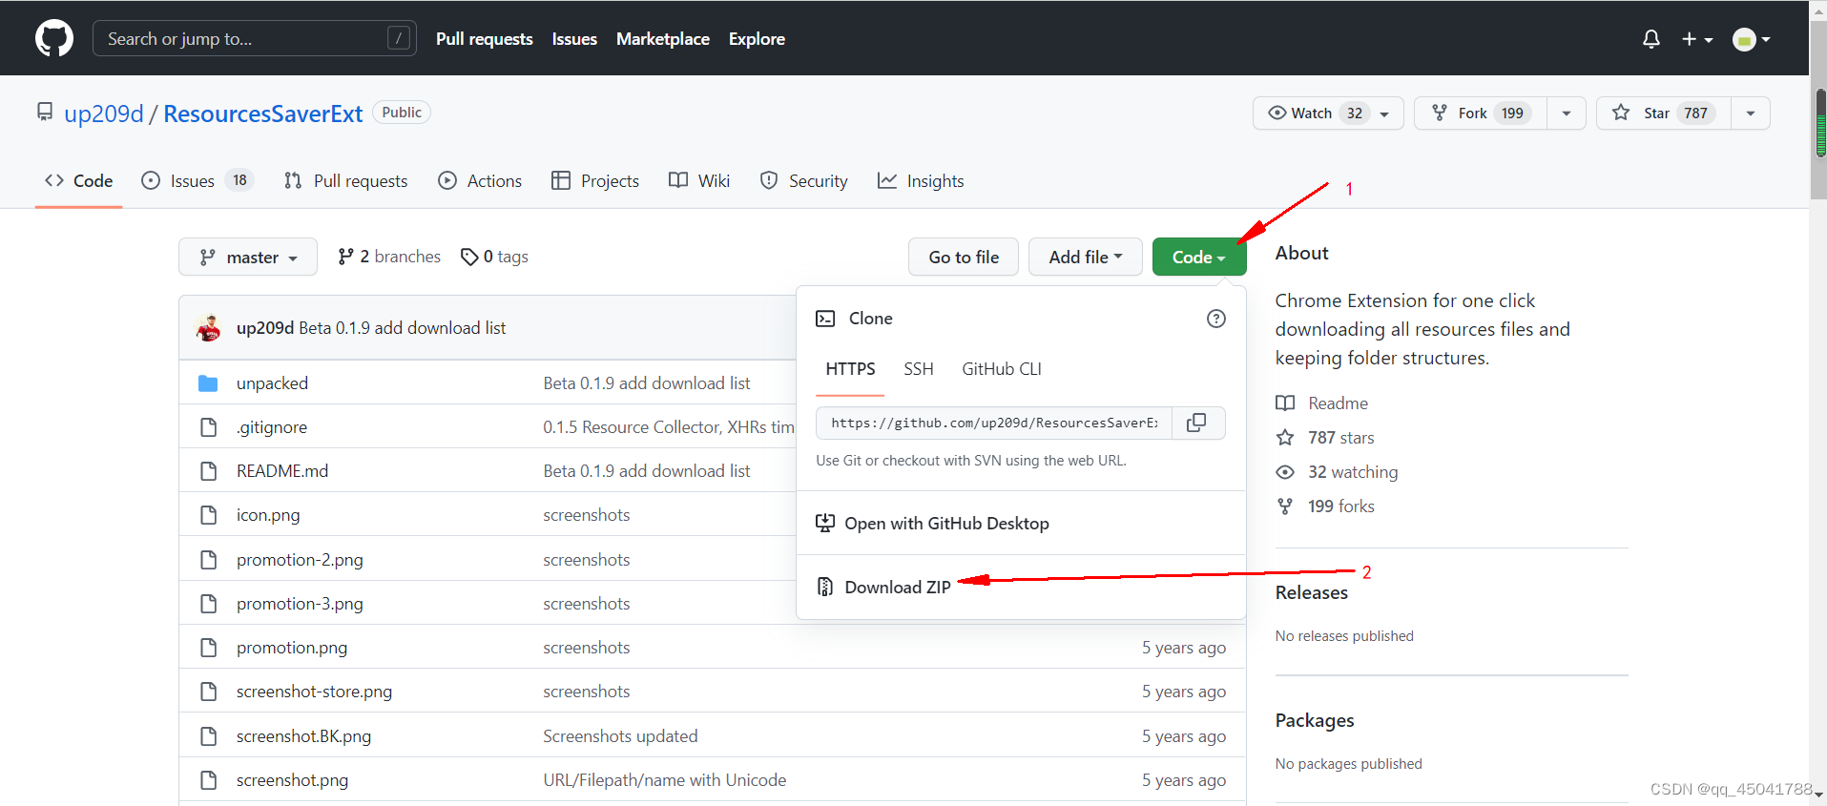
Task: Open commit 'URL/Filepath/name with Unicode'
Action: (x=665, y=780)
